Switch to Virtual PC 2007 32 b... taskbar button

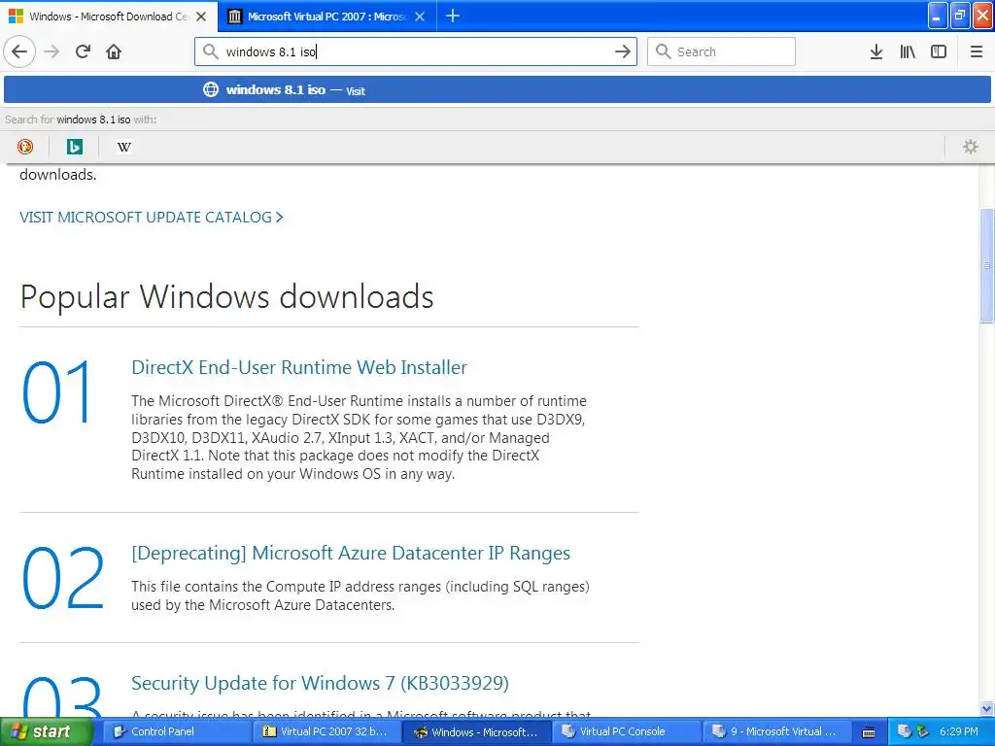pos(327,731)
